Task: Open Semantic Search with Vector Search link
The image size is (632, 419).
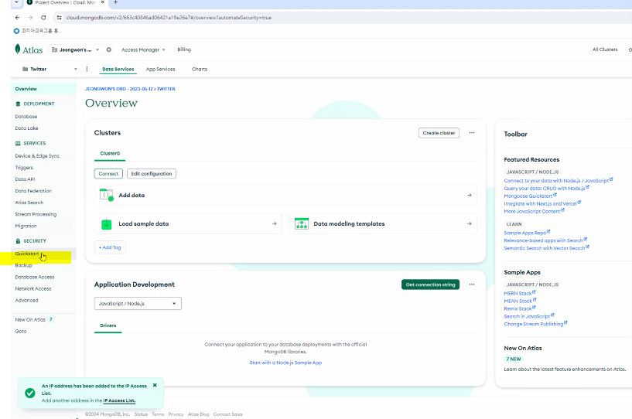Action: [546, 248]
